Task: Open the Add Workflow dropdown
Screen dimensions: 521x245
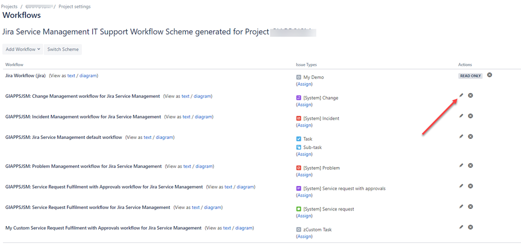Action: 23,50
